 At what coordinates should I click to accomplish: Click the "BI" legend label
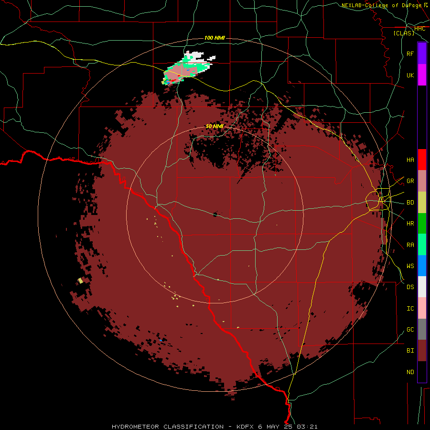[x=410, y=351]
